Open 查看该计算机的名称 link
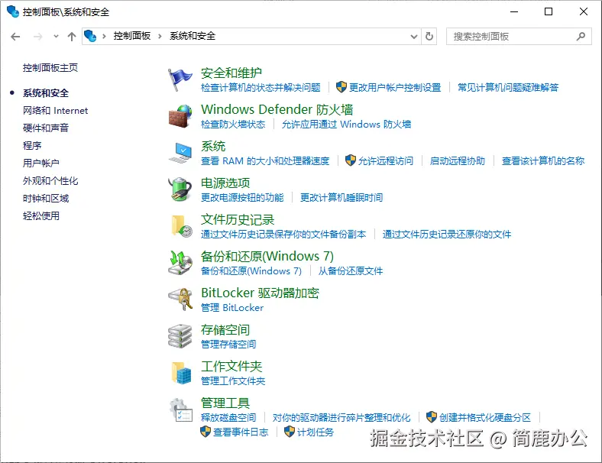This screenshot has height=463, width=602. tap(543, 161)
